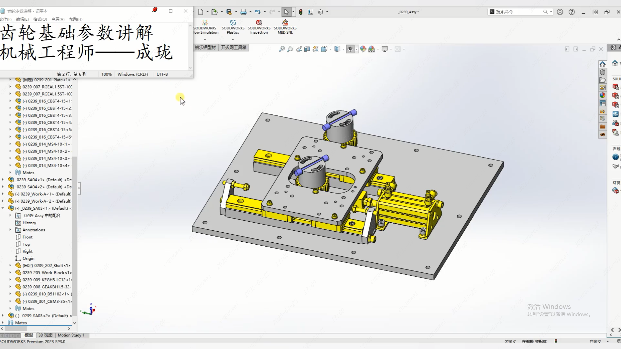This screenshot has width=621, height=349.
Task: Launch SOLIDWORKS MBD SNL add-in
Action: pos(285,27)
